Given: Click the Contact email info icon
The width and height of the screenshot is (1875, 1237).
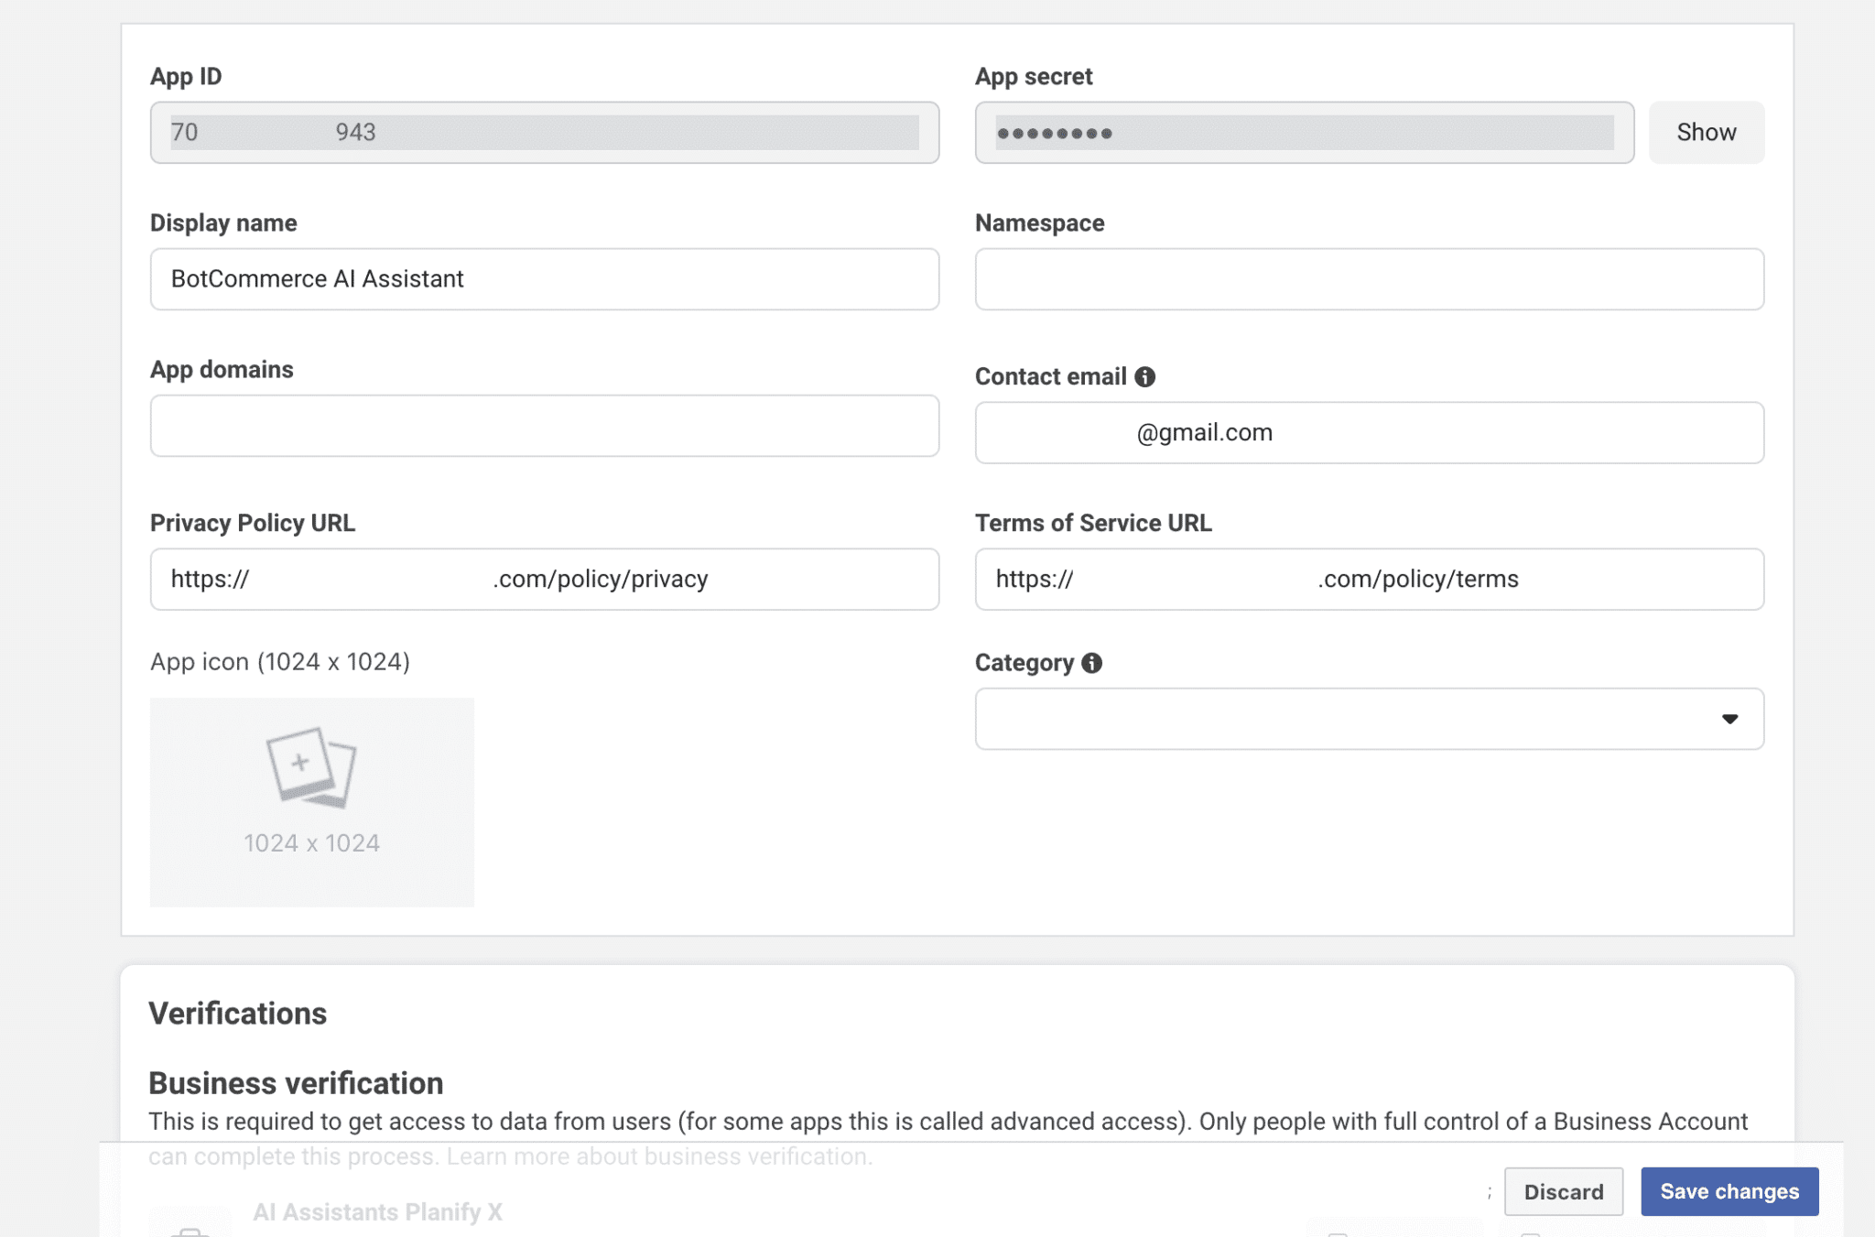Looking at the screenshot, I should (1144, 376).
